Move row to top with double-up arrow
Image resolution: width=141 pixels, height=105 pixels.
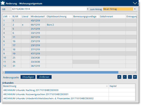click(x=119, y=77)
